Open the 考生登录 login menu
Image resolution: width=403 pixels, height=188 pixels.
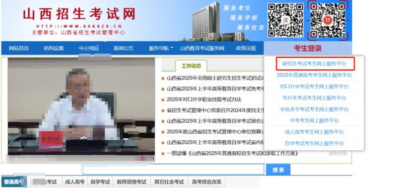pos(308,48)
